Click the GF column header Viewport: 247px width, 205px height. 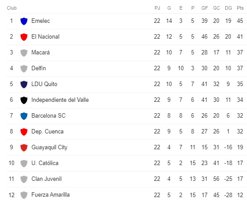click(204, 8)
